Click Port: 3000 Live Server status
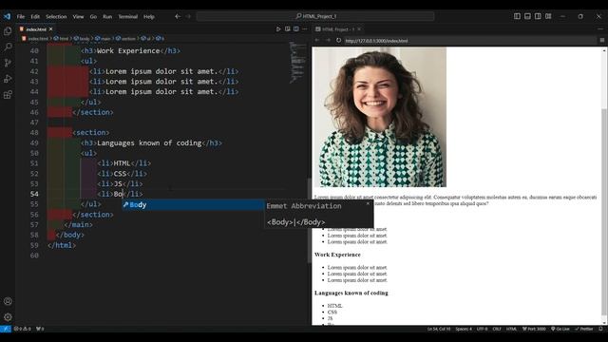The height and width of the screenshot is (342, 608). coord(534,329)
